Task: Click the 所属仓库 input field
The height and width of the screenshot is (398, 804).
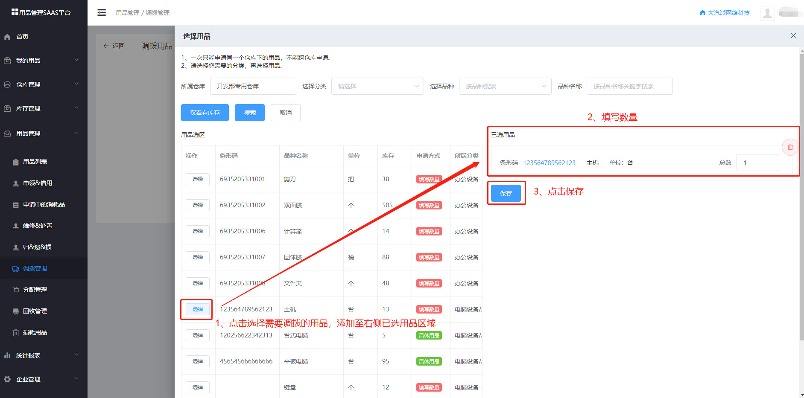Action: [253, 86]
